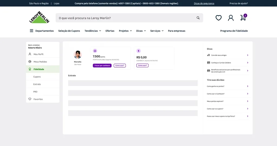Click the Fidelidade badge icon
277x146 pixels.
[x=30, y=69]
